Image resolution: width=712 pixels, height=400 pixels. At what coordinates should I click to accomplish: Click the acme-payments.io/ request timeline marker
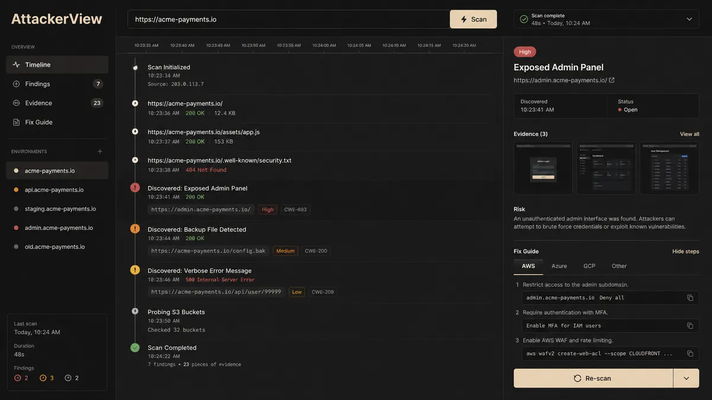click(x=135, y=103)
